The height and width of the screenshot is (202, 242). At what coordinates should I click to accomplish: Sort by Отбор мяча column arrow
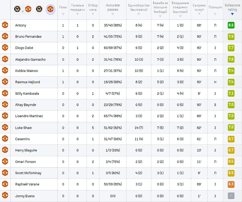pos(93,14)
